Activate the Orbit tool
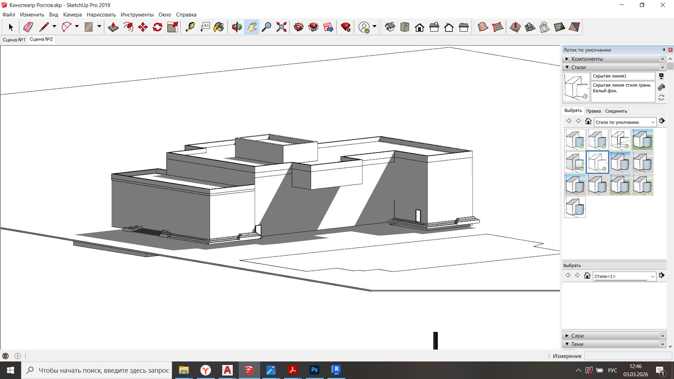Screen dimensions: 674x379 237,27
